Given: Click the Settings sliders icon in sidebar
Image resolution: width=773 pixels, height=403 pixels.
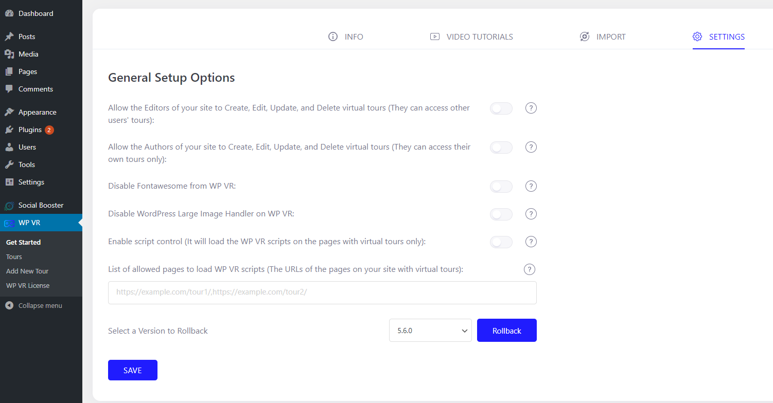Looking at the screenshot, I should pos(9,182).
